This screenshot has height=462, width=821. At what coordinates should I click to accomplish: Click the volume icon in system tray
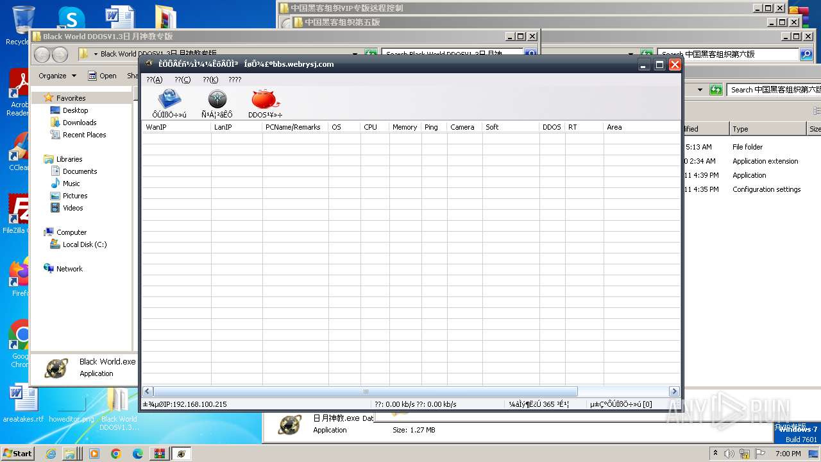pyautogui.click(x=729, y=453)
